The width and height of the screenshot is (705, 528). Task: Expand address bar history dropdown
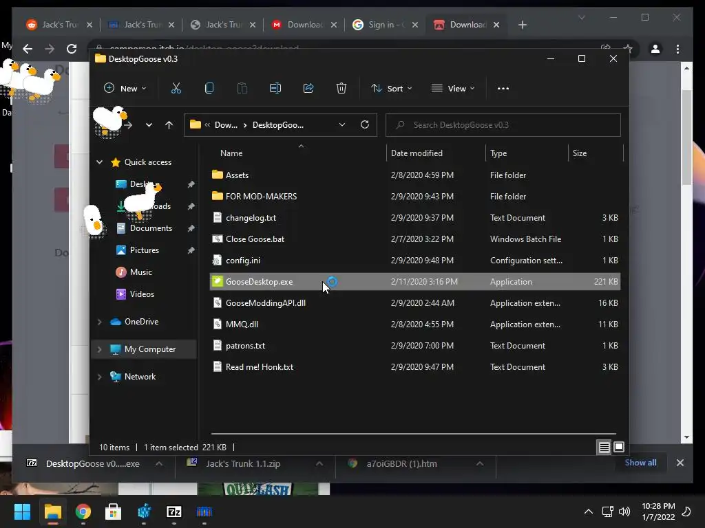tap(341, 125)
